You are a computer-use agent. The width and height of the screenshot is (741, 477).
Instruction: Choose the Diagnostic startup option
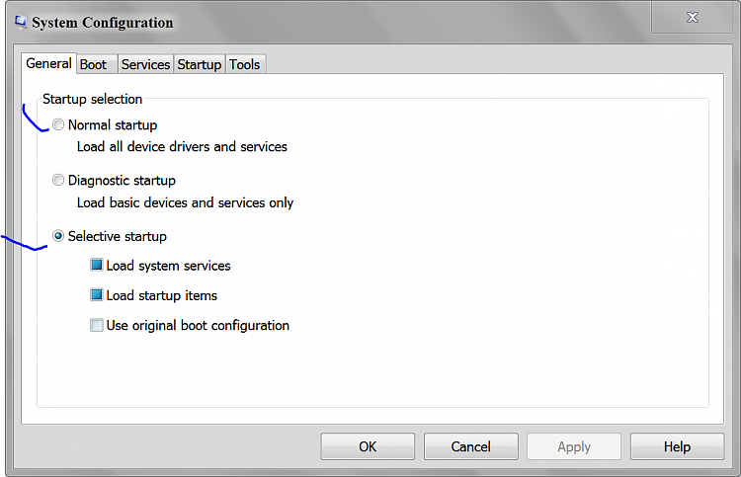pos(58,180)
